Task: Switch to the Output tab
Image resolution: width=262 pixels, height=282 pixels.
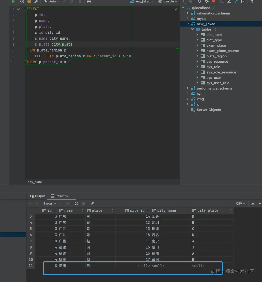Action: (38, 196)
